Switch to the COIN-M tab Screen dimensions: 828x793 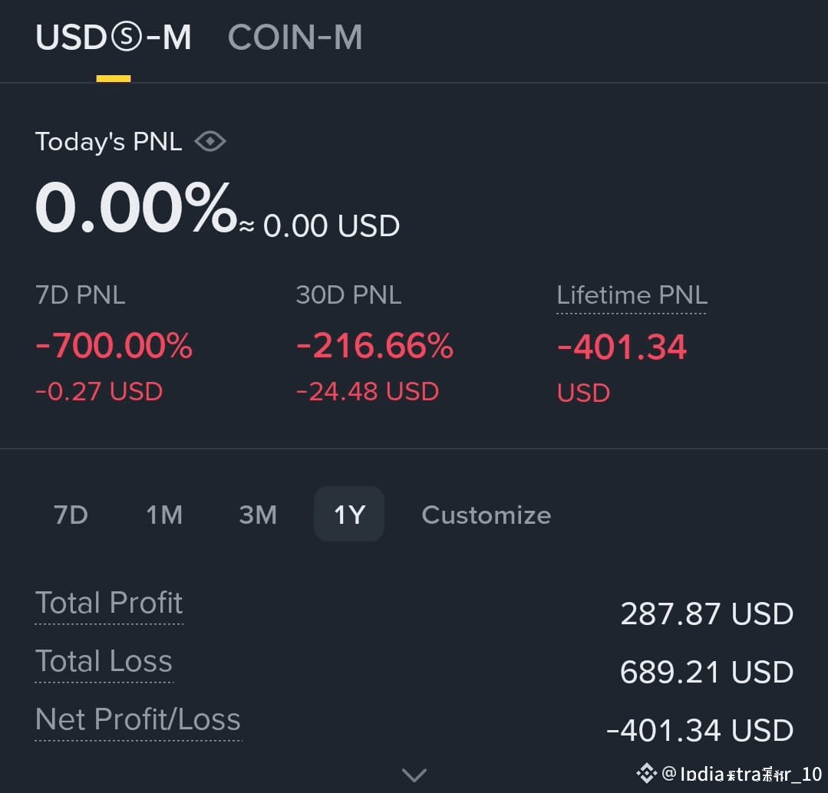tap(295, 37)
